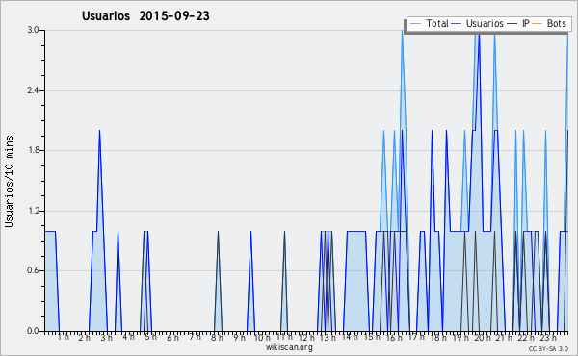Click the '21 h' x-axis label
This screenshot has width=578, height=356.
pos(504,338)
